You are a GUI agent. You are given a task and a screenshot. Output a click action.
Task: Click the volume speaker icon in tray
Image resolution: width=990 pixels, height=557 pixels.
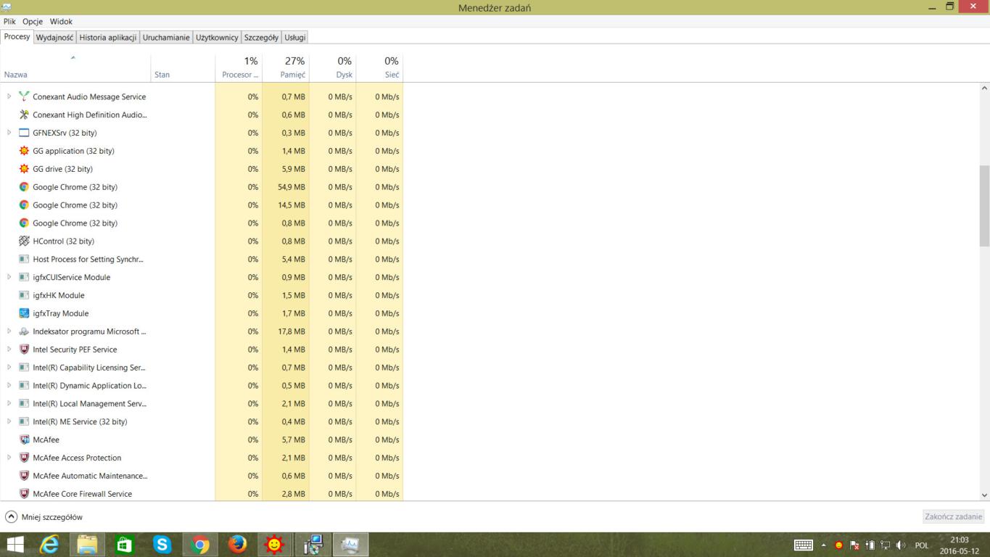pos(900,545)
